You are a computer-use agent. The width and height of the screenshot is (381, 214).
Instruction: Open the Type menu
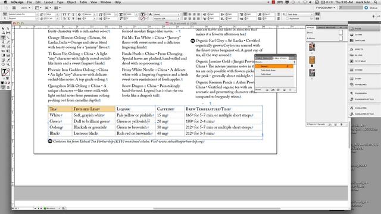tap(60, 2)
